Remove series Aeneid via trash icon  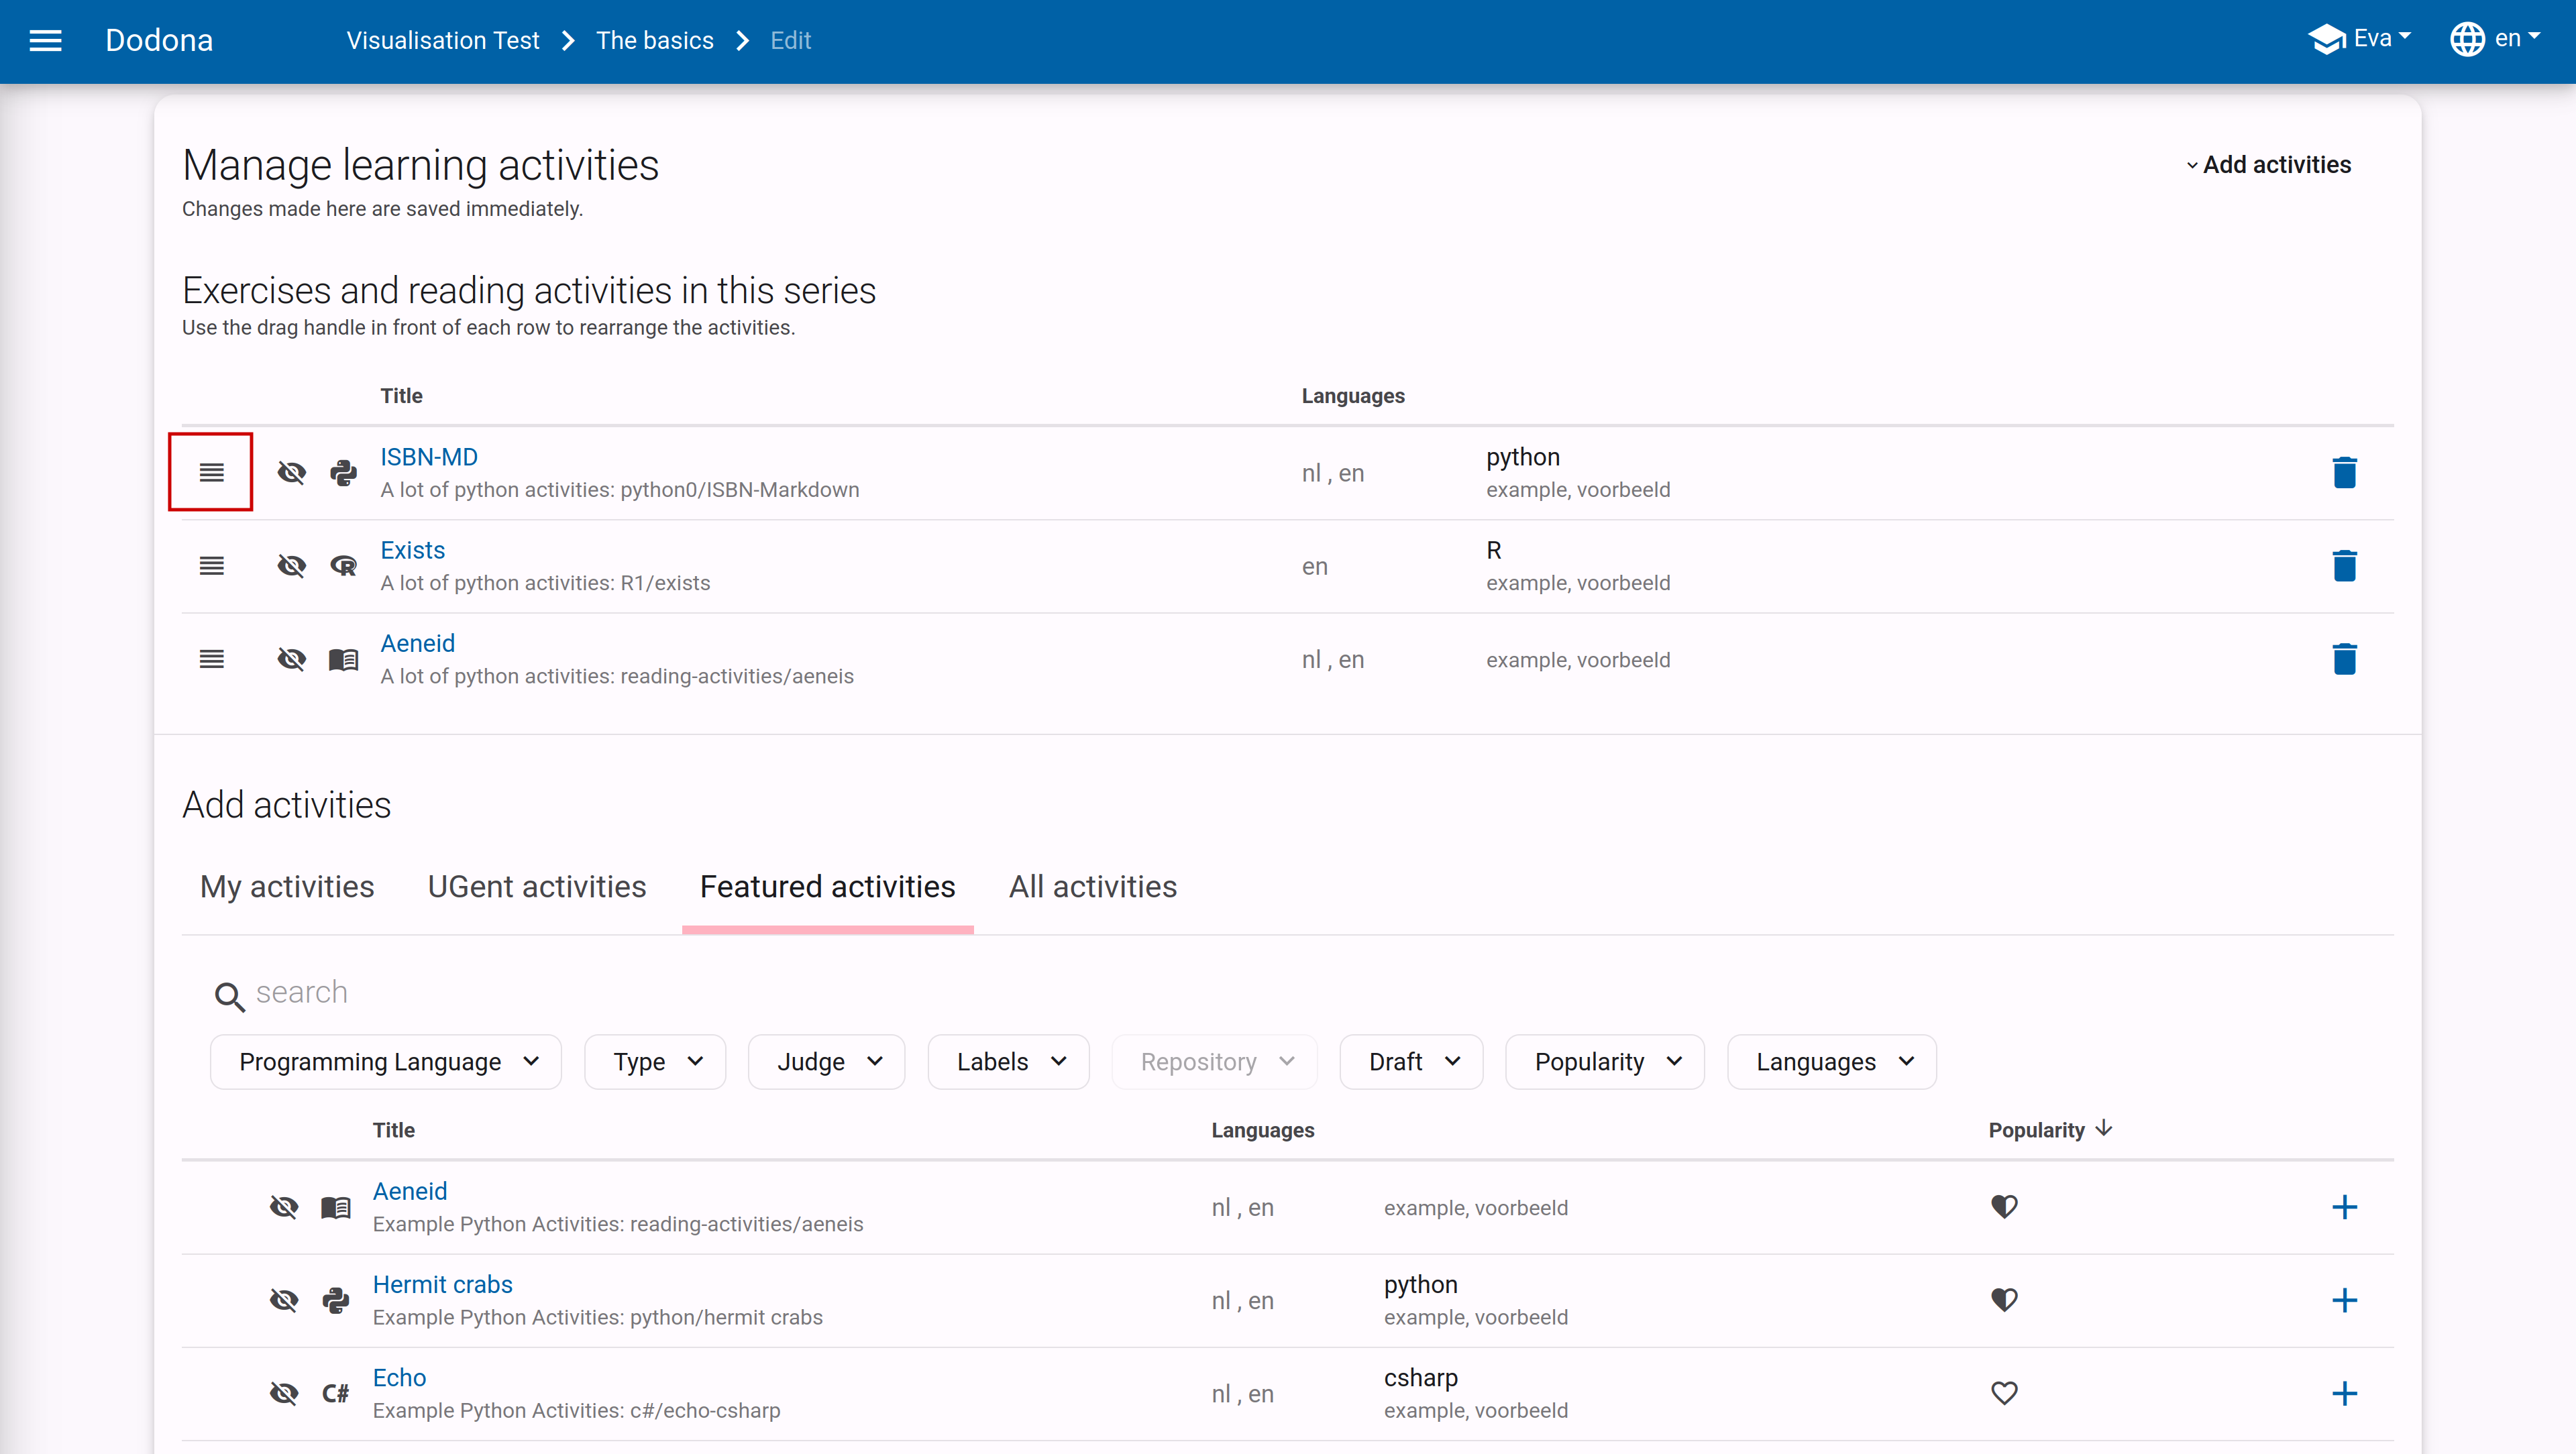2344,659
